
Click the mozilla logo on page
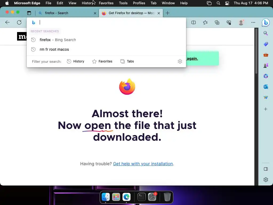[22, 36]
